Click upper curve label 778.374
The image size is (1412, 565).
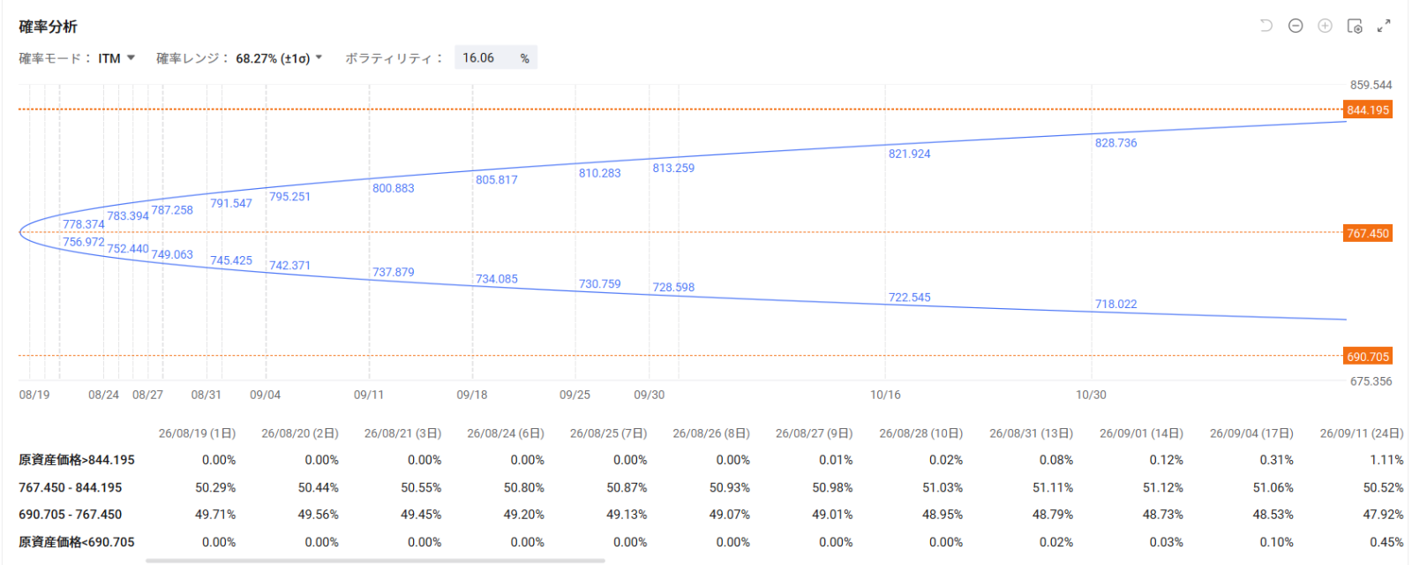tap(84, 224)
